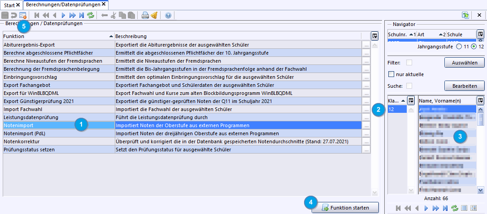The image size is (487, 214).
Task: Select Jahrgangsstufe 12 radio button
Action: pos(474,47)
